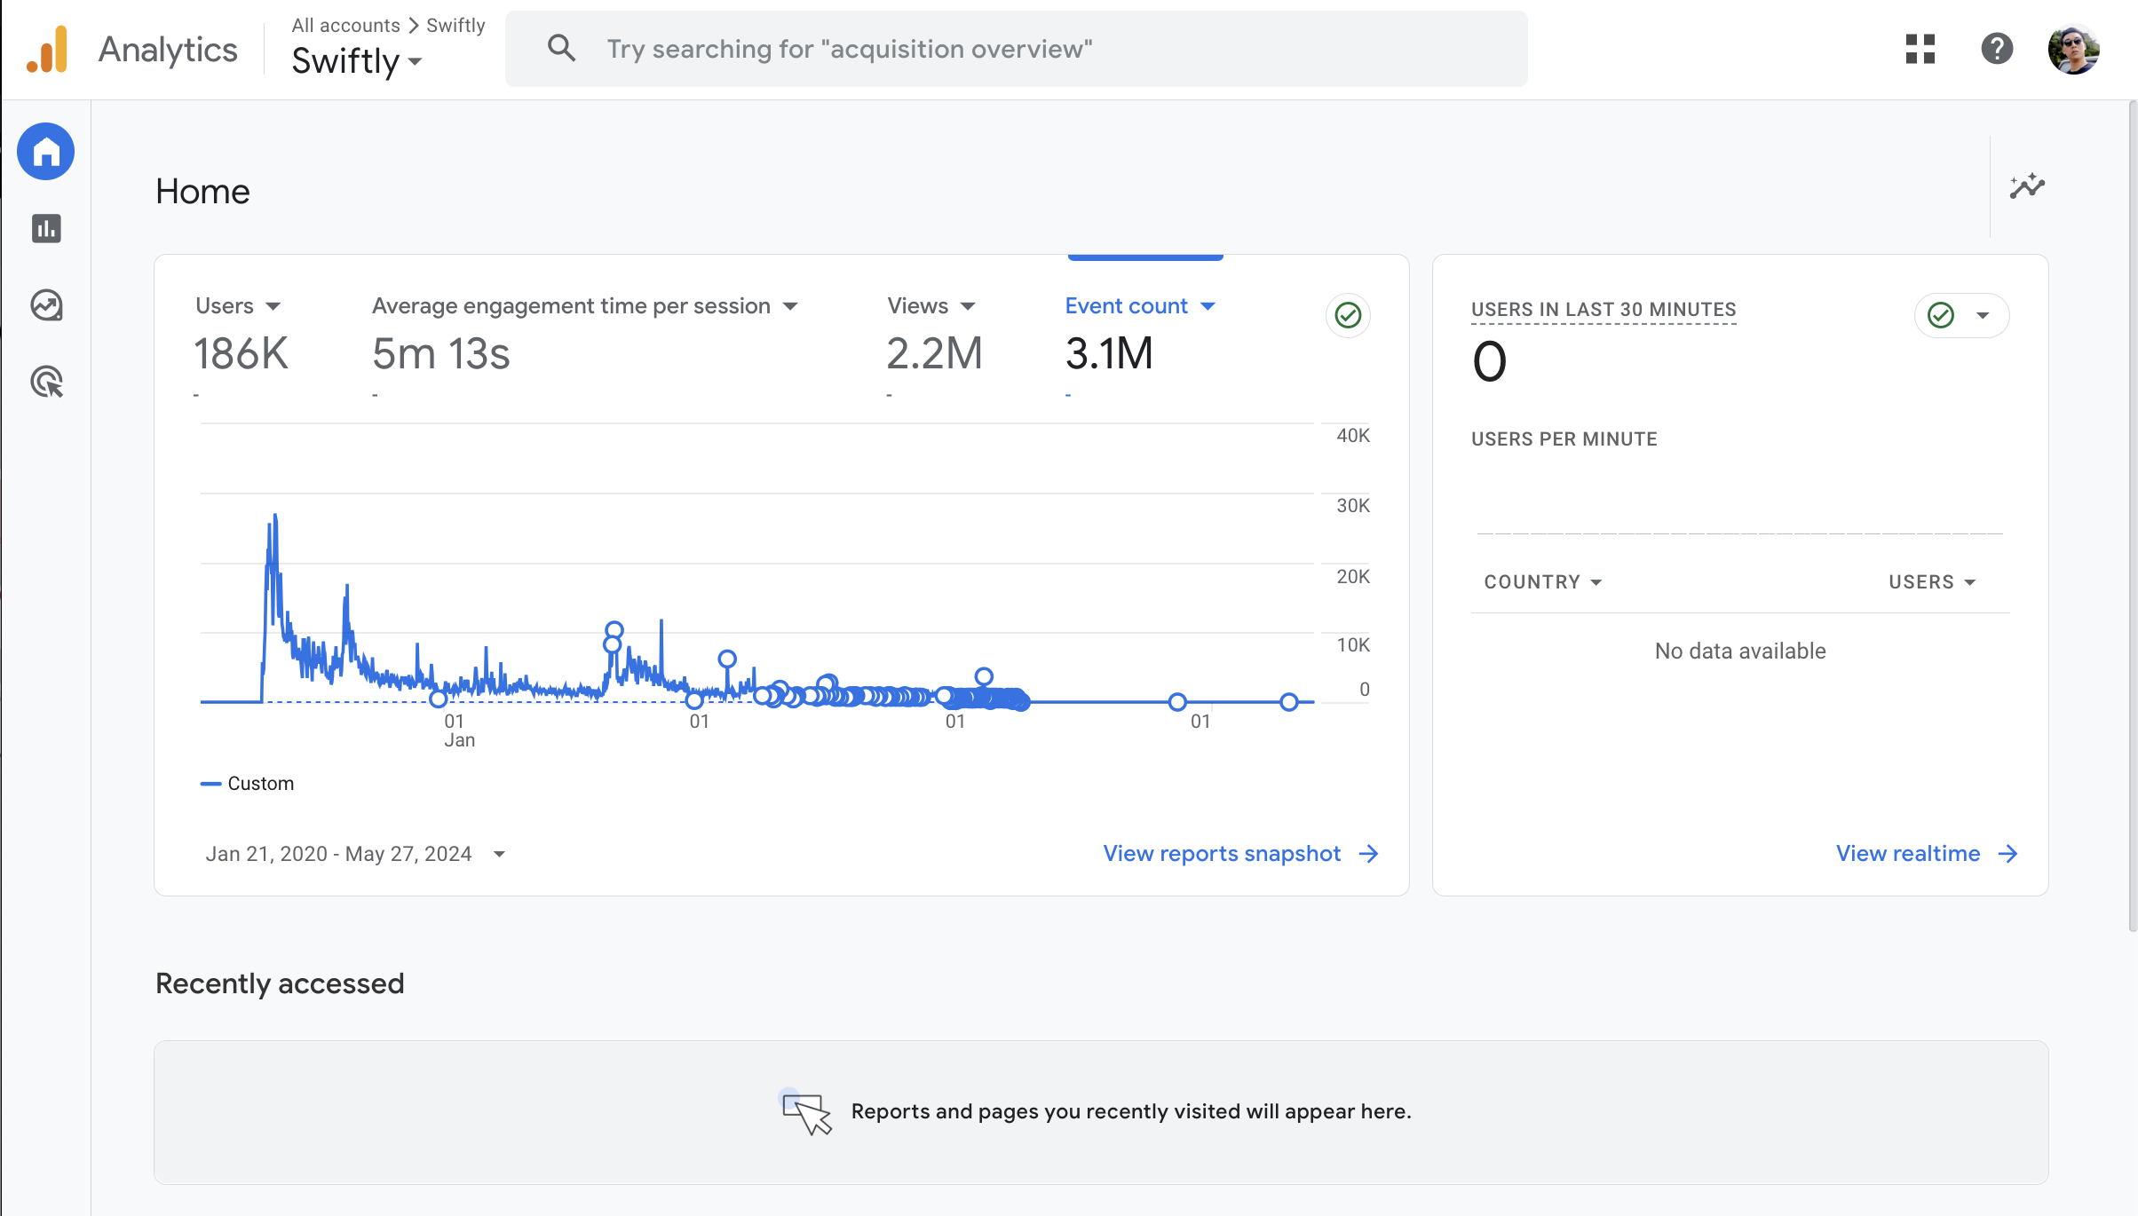Viewport: 2138px width, 1216px height.
Task: Click the chart marker above the third 01 label
Action: tap(984, 676)
